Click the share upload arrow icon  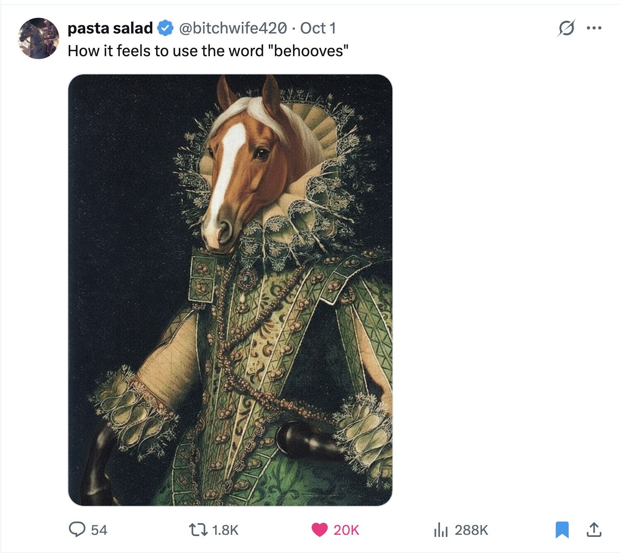tap(594, 529)
